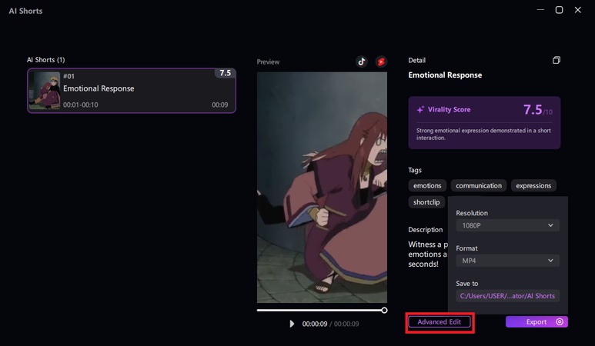Choose the "expressions" tag

click(x=533, y=185)
